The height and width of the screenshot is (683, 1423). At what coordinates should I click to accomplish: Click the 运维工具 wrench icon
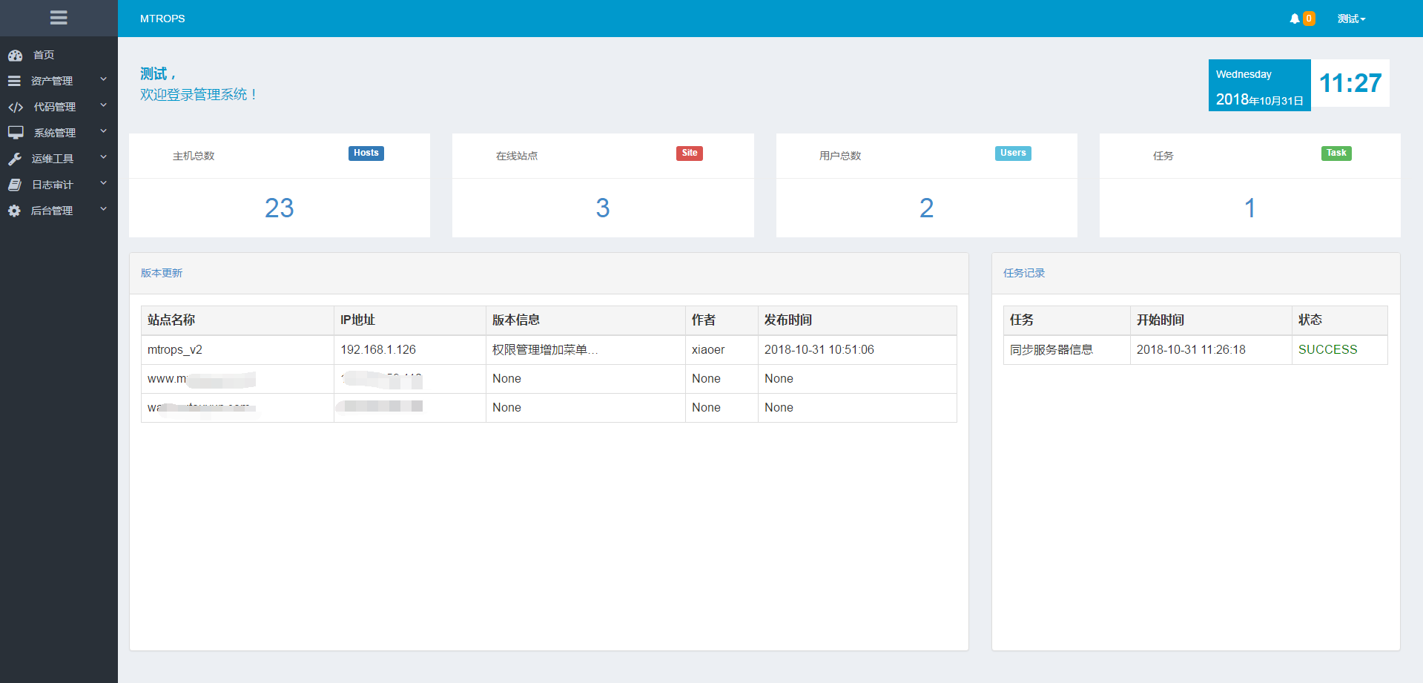click(15, 159)
